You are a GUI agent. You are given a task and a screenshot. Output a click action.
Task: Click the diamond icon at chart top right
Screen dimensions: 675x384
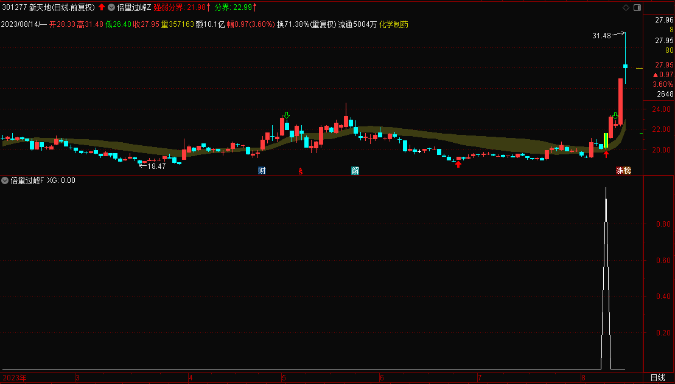pyautogui.click(x=626, y=8)
